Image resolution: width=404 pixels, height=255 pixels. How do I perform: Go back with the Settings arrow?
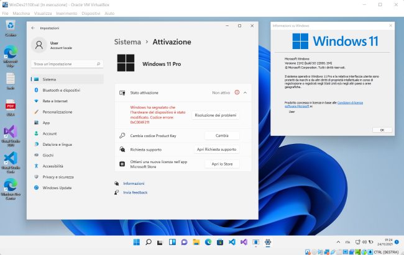click(x=33, y=28)
